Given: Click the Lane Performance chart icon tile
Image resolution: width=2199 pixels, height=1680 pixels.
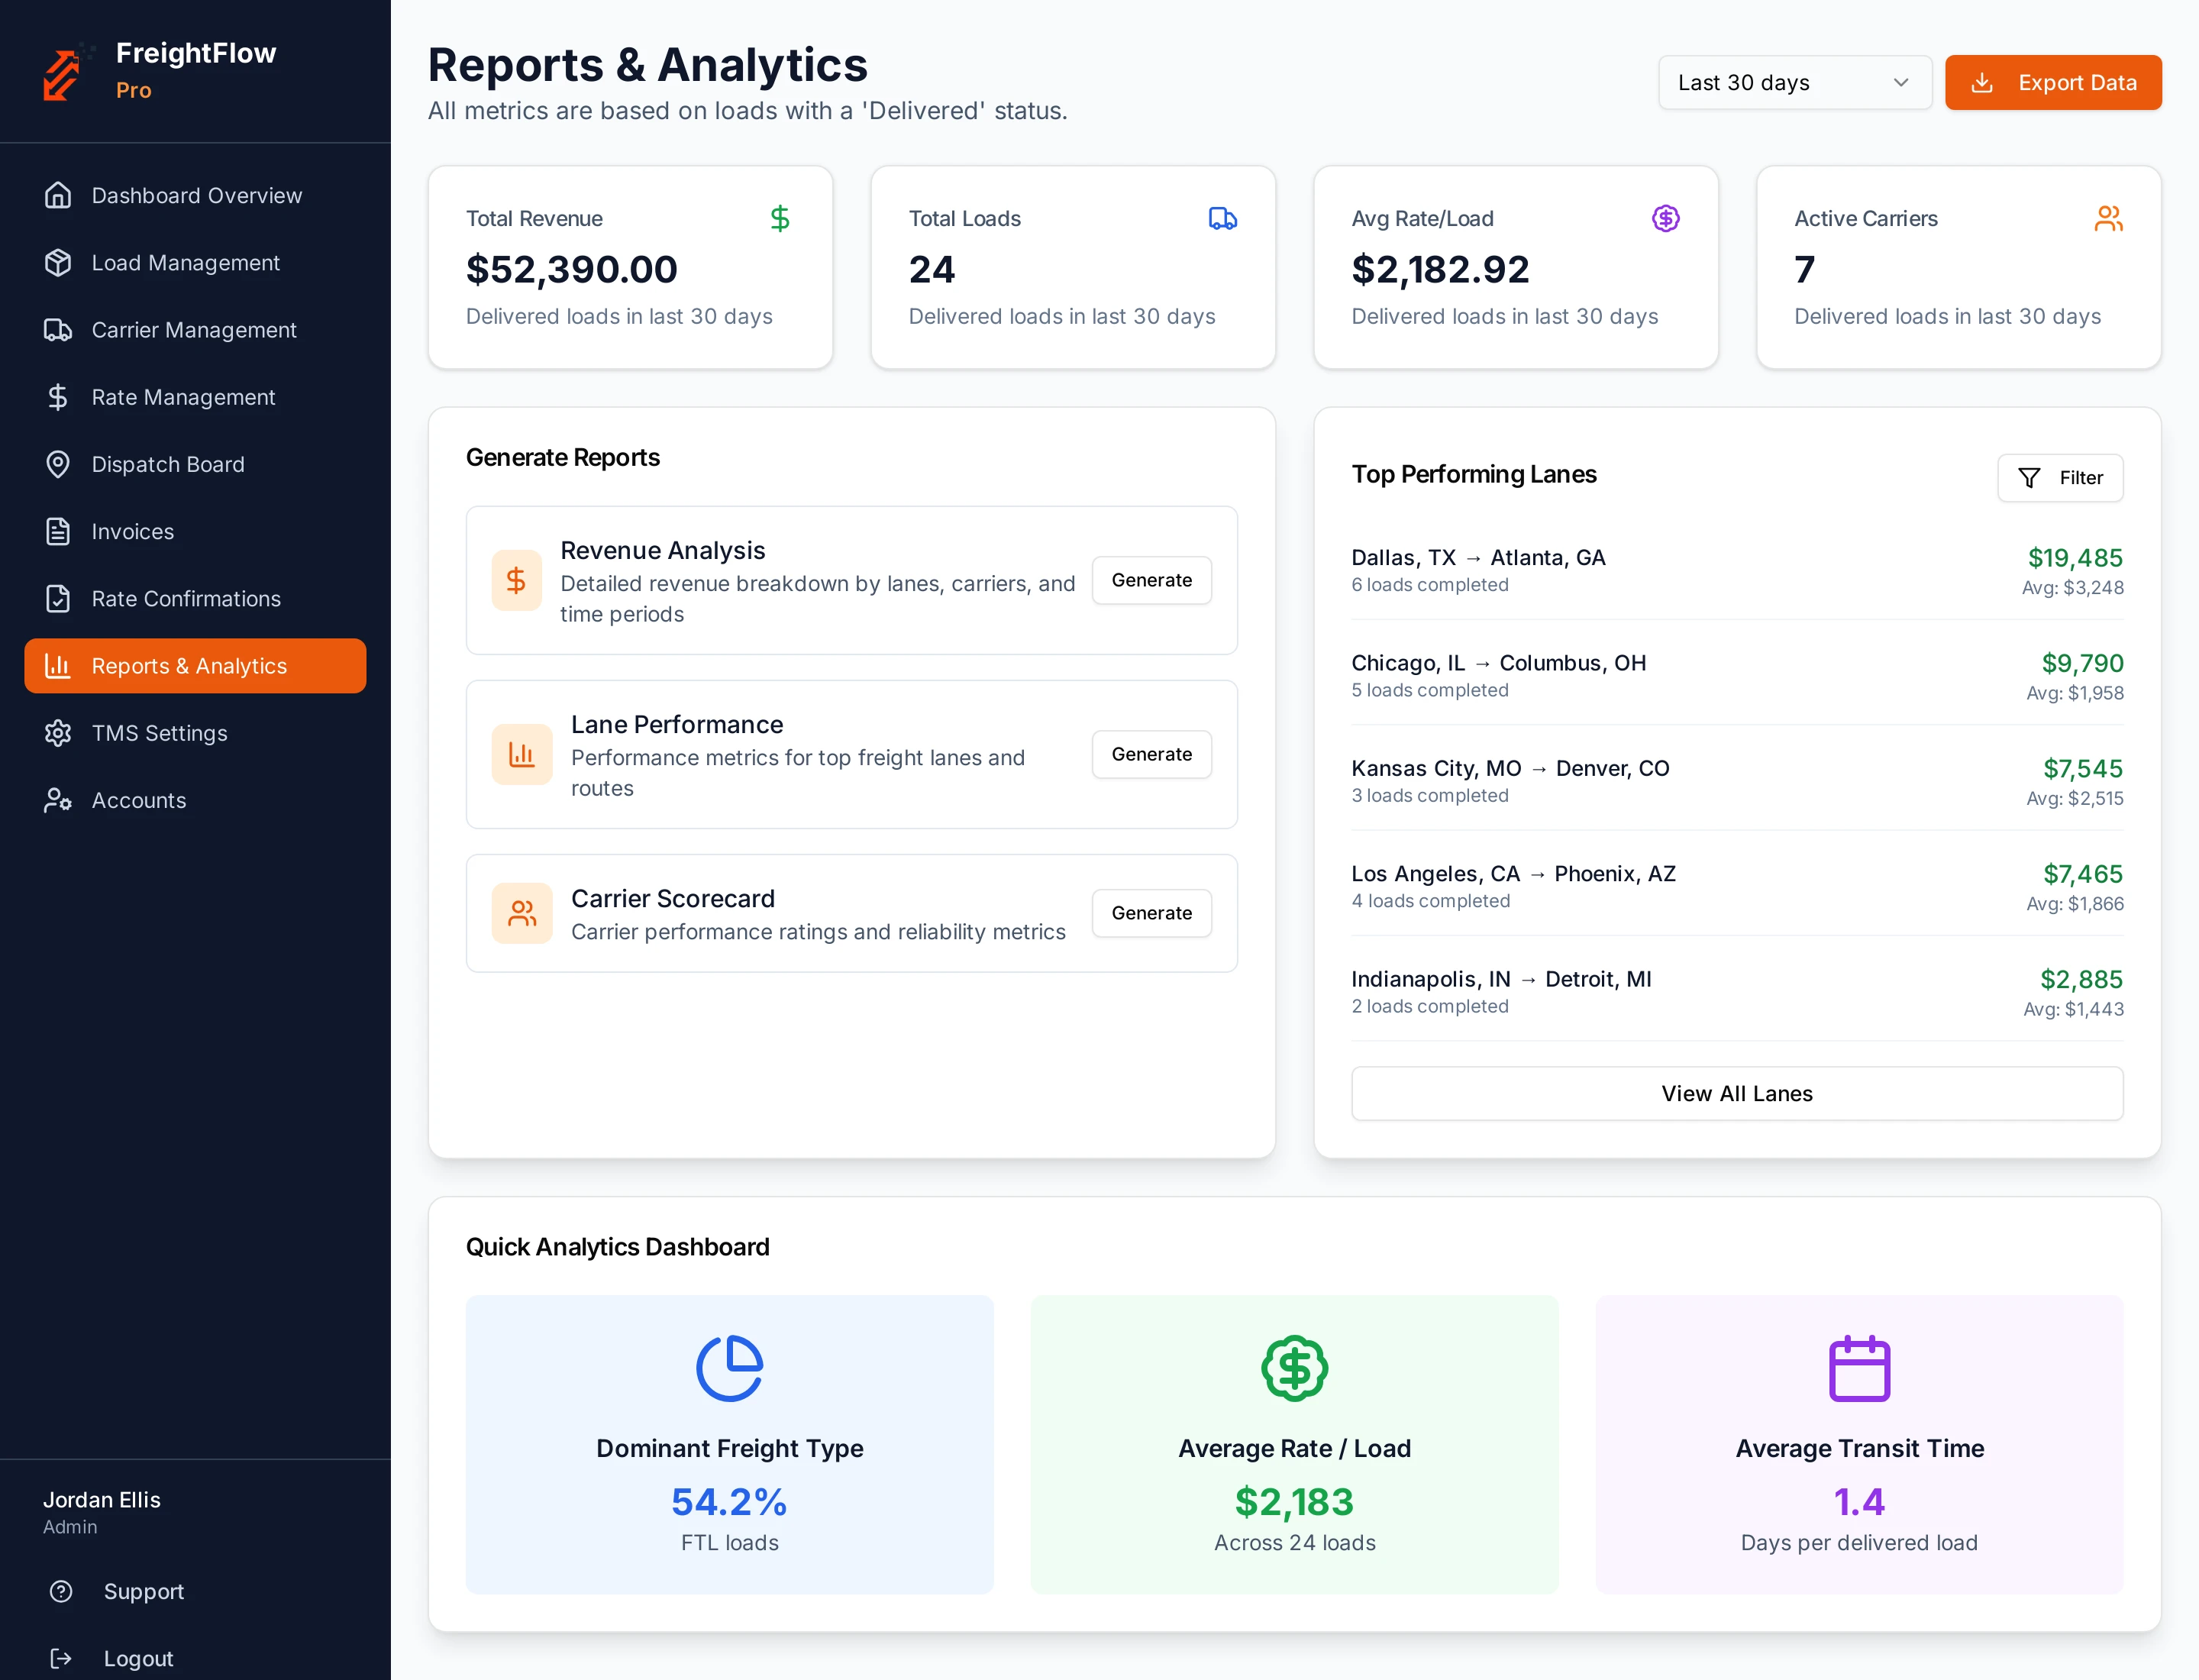Looking at the screenshot, I should click(522, 754).
